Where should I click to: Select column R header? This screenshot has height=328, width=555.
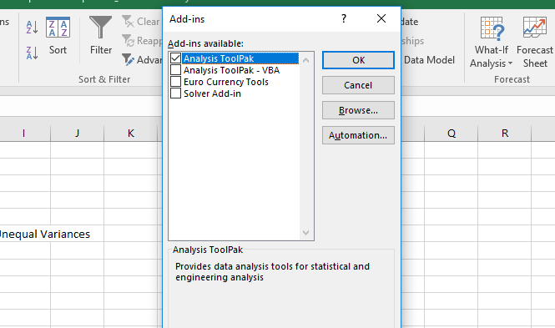click(505, 134)
